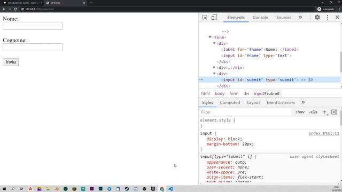Select the body breadcrumb

point(220,93)
